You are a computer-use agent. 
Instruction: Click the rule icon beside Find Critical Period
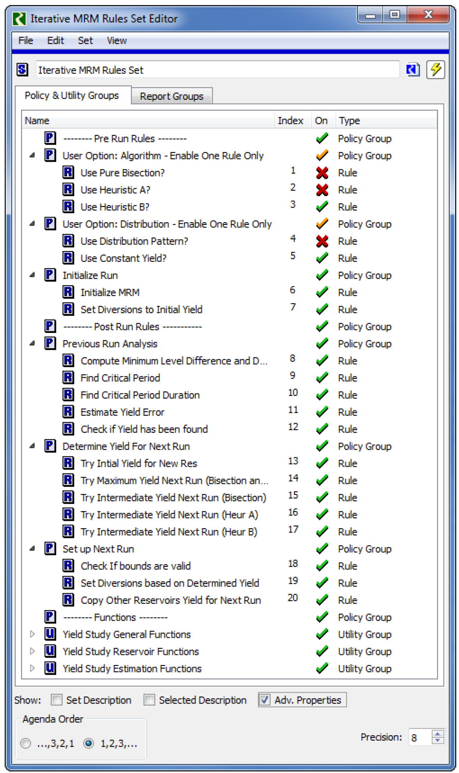[68, 378]
